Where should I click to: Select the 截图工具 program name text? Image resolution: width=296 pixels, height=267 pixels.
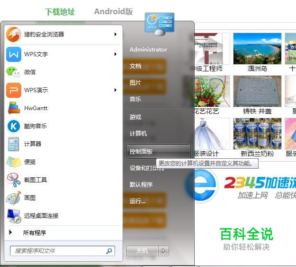(x=36, y=180)
